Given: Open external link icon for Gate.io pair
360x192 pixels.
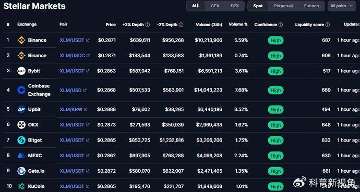Looking at the screenshot, I should click(x=88, y=171).
